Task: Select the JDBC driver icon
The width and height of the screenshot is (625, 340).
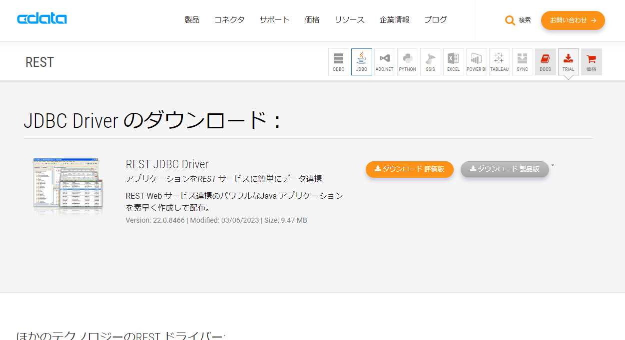Action: [362, 62]
